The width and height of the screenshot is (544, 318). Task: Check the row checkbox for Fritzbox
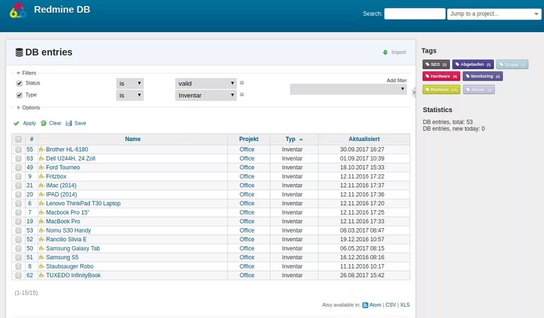point(18,176)
